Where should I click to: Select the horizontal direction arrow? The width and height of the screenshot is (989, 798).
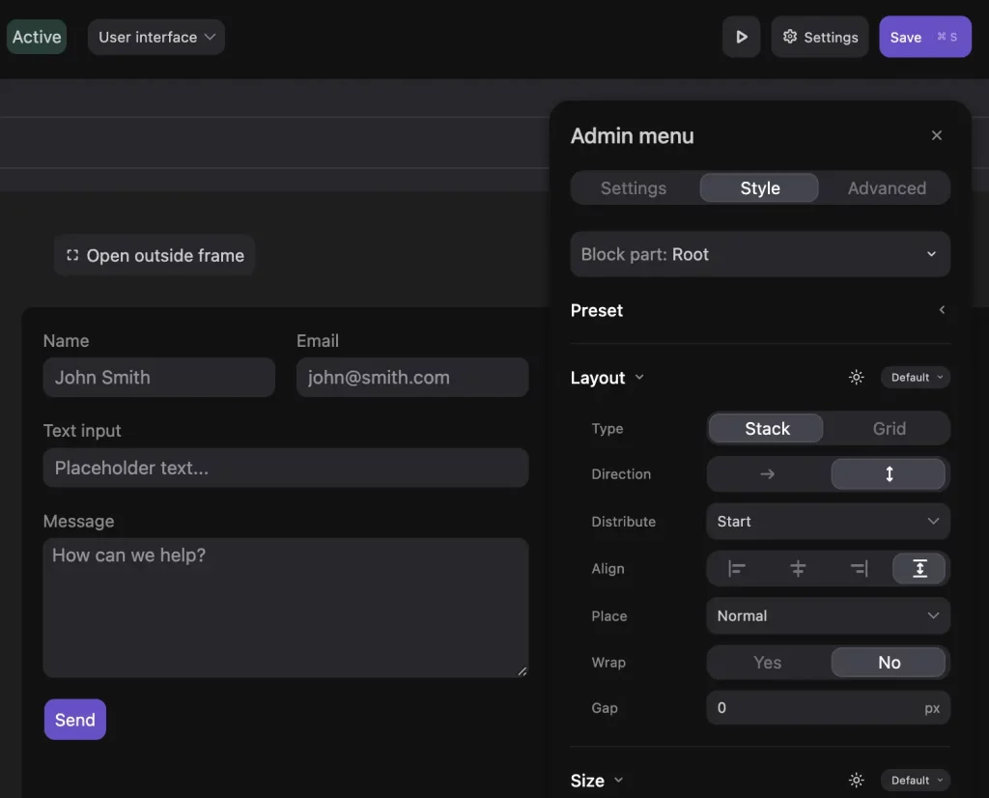766,474
